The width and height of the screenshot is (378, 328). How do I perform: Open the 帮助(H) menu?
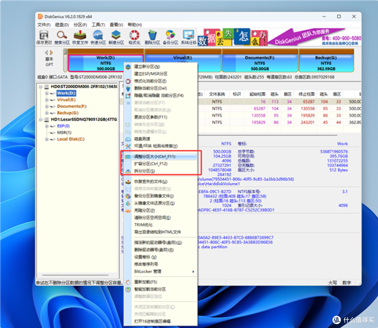(134, 25)
